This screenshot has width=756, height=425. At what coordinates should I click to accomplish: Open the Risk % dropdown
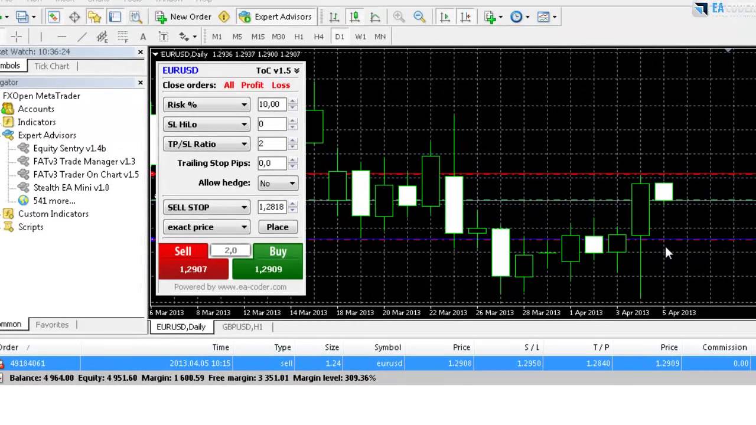pyautogui.click(x=207, y=104)
